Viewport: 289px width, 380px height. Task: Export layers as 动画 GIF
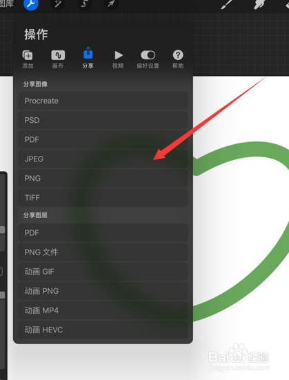(103, 272)
